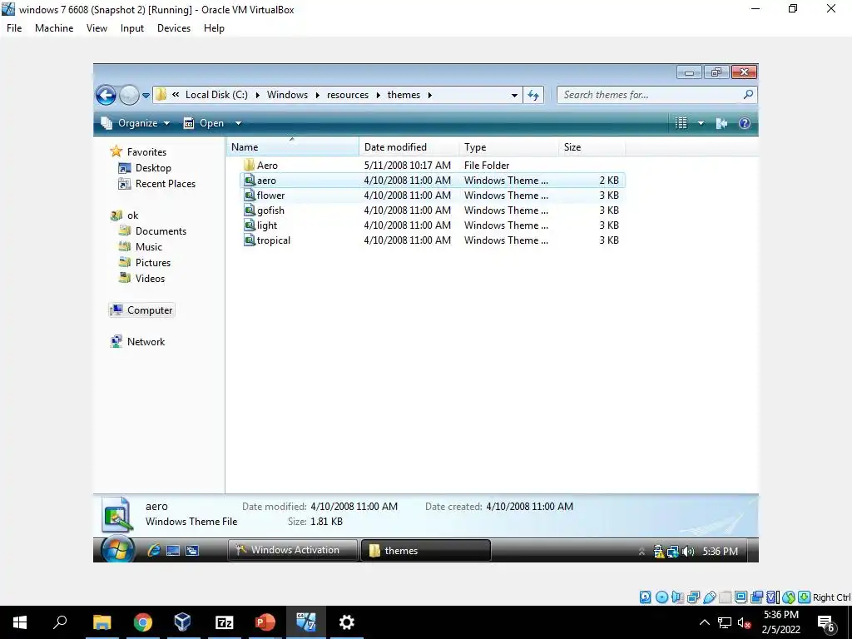Expand arrow after themes breadcrumb
The image size is (852, 639).
coord(430,95)
